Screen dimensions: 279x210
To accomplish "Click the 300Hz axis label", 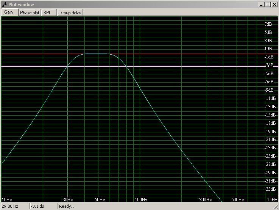I will pos(206,200).
